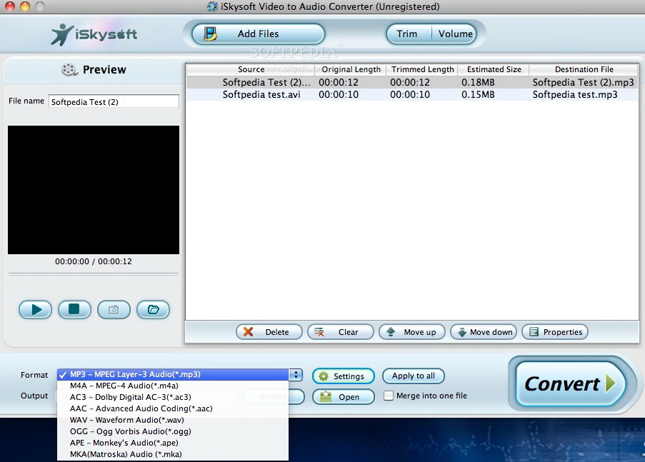Viewport: 645px width, 462px height.
Task: Click Apply to all
Action: coord(414,376)
